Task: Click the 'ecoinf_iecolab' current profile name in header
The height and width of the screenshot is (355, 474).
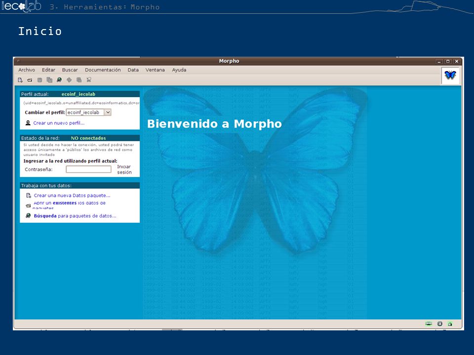Action: (79, 94)
